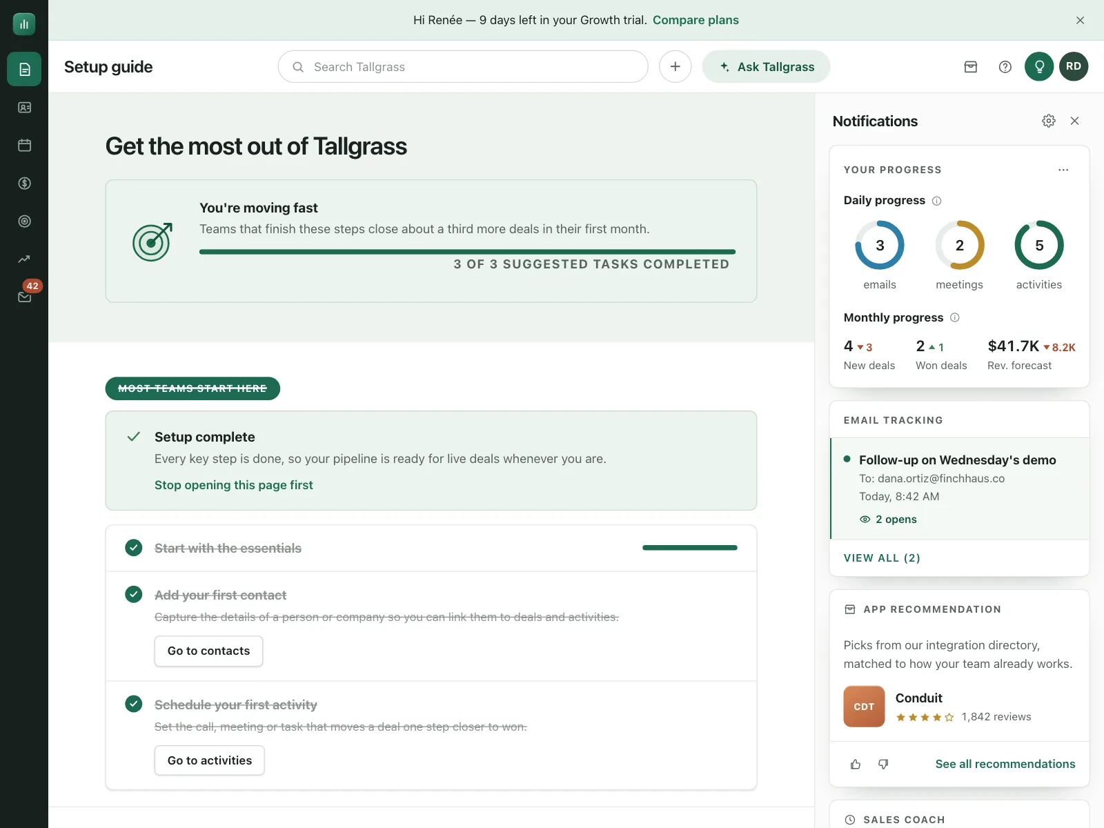Open the Compare plans link
The width and height of the screenshot is (1104, 828).
pyautogui.click(x=696, y=20)
